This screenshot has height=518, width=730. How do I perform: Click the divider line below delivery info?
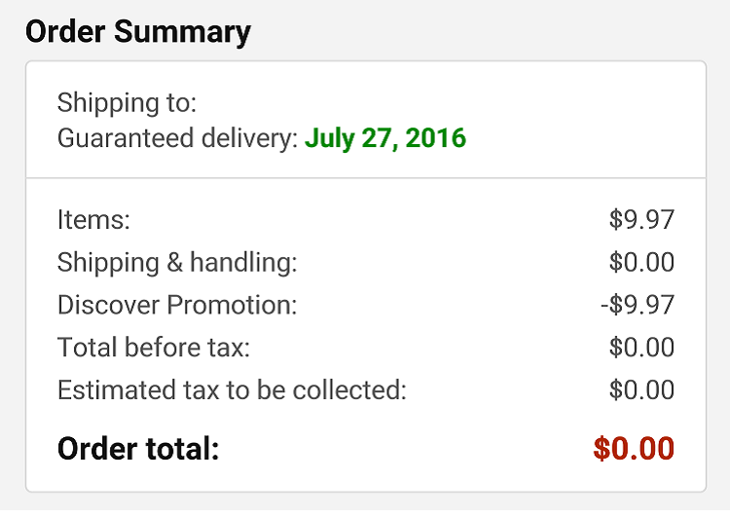366,177
